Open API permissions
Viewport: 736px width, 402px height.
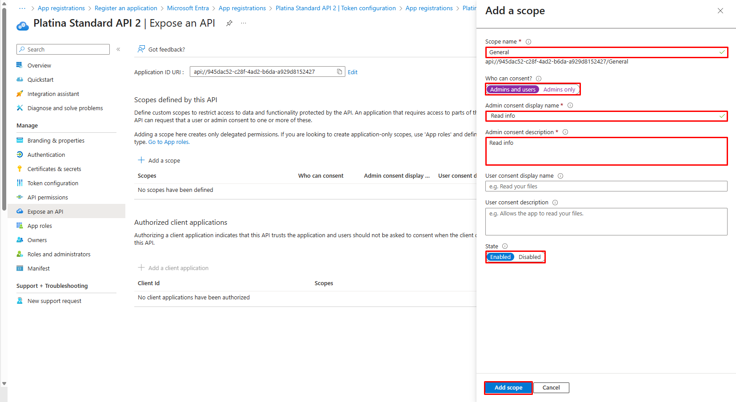click(47, 197)
